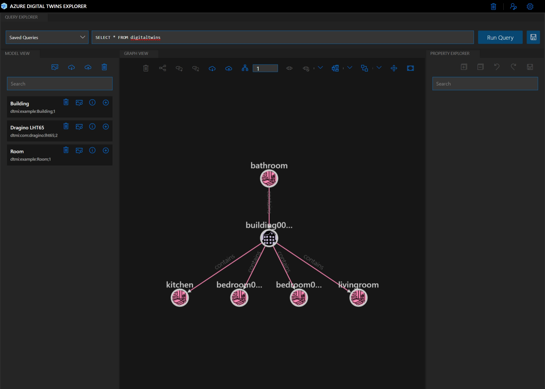Click the Model View search field
The width and height of the screenshot is (545, 389).
click(60, 84)
